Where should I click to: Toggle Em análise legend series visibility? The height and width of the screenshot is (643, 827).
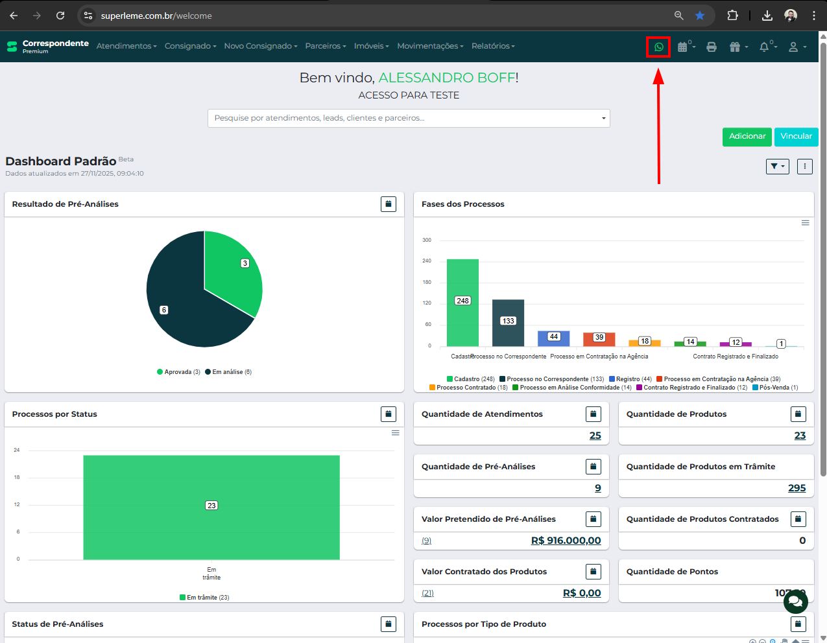(x=228, y=372)
